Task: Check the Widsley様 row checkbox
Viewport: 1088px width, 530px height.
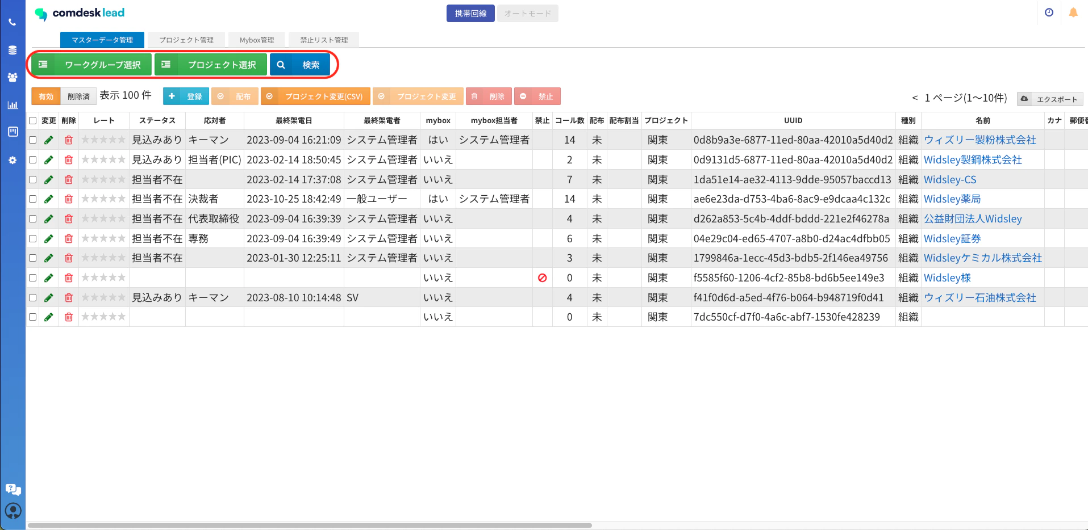Action: [x=33, y=278]
